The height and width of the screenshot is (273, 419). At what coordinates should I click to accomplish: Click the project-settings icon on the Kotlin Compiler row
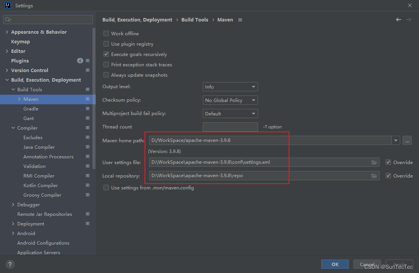[87, 185]
